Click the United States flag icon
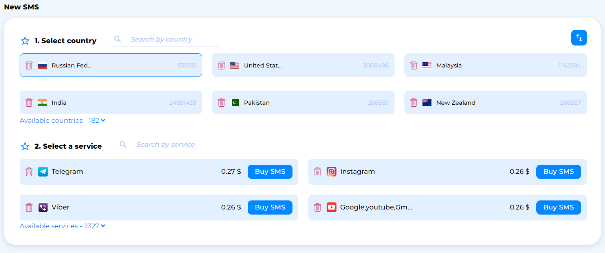This screenshot has width=605, height=253. tap(235, 66)
